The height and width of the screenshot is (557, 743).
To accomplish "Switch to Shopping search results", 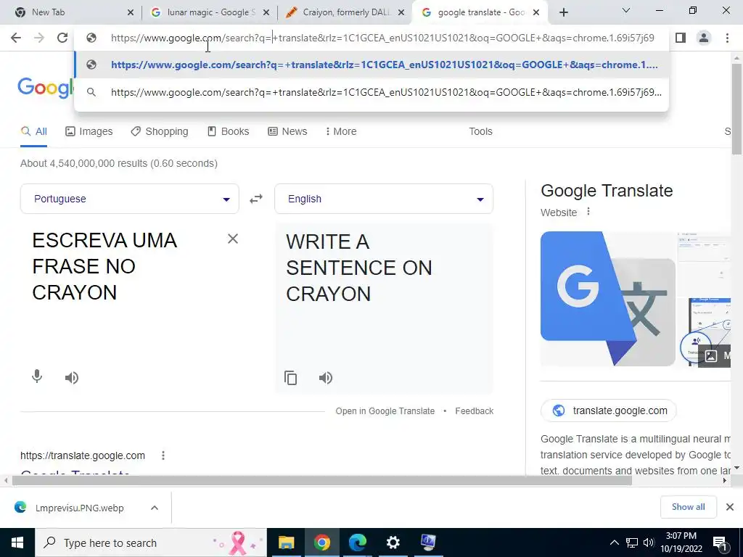I will [x=160, y=132].
